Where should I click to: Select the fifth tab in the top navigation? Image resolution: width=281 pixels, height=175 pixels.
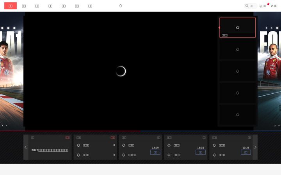point(64,6)
